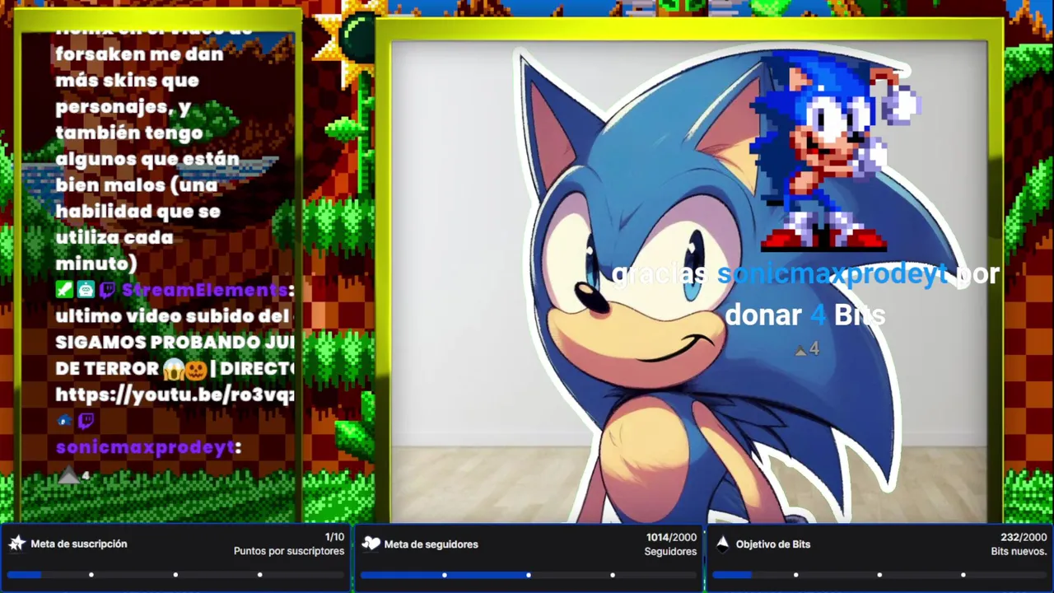Click the gray bits gem in chat
Image resolution: width=1054 pixels, height=593 pixels.
[68, 475]
